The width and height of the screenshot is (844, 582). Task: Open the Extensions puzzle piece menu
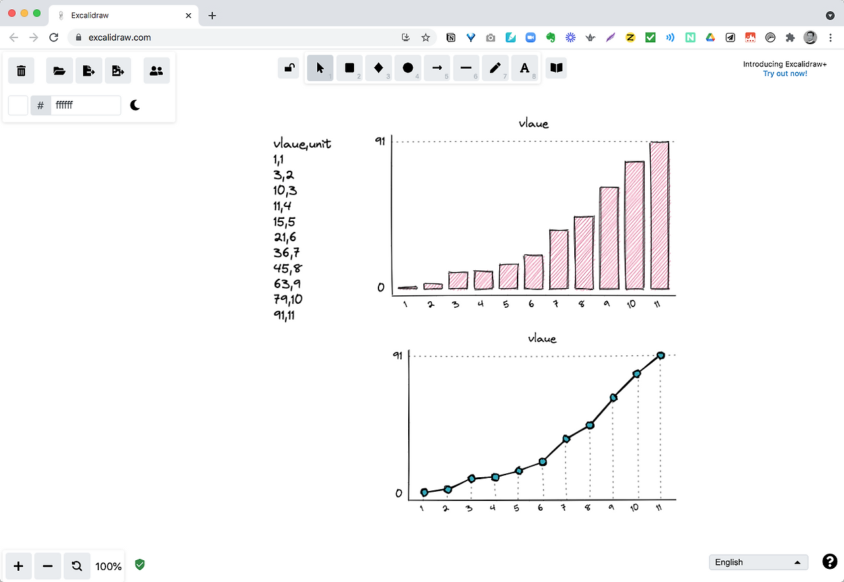(x=790, y=38)
